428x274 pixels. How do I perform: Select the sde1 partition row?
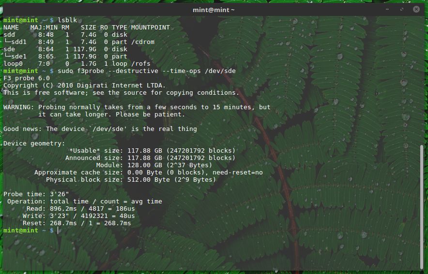tap(65, 57)
